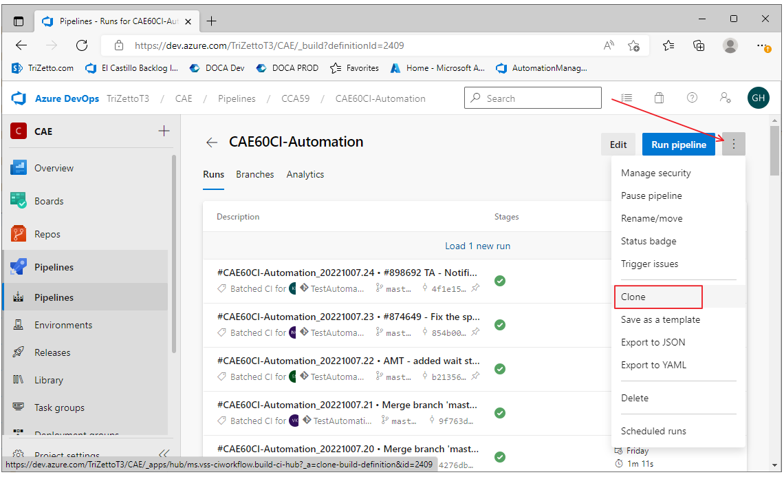
Task: Choose Pause pipeline in the menu
Action: click(651, 195)
